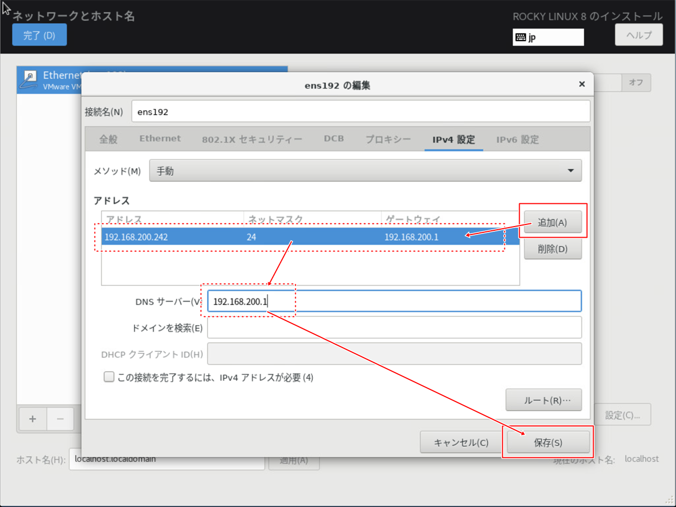Click the jp keyboard layout indicator

[x=548, y=37]
